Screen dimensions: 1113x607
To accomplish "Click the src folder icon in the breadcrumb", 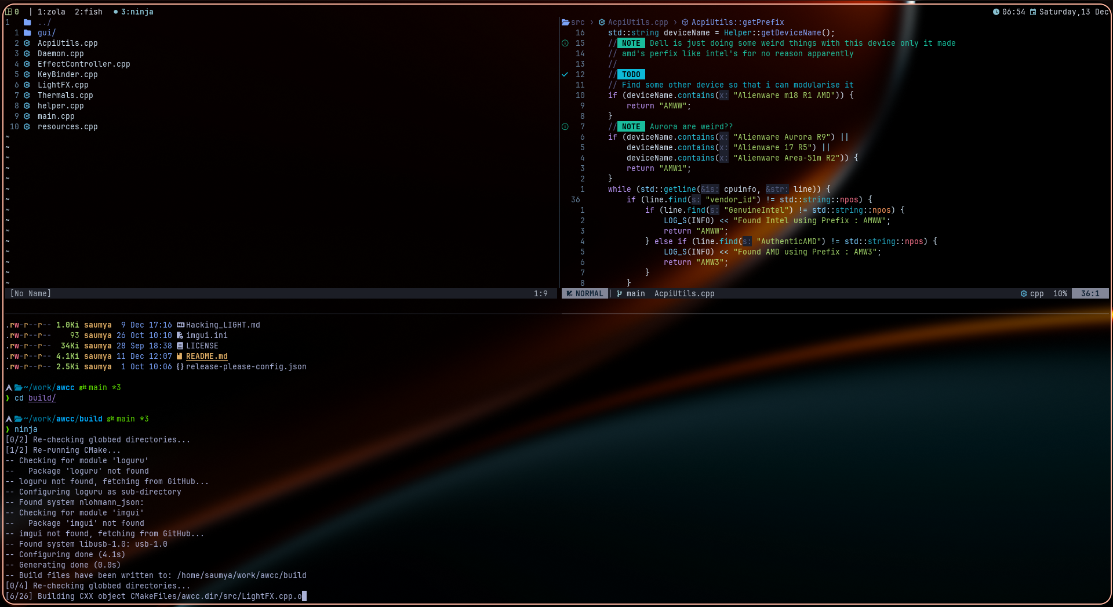I will click(x=565, y=22).
